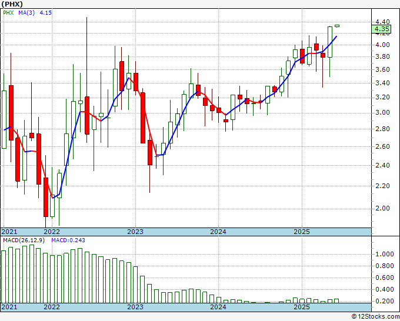Click the green 4.35 current price tag

[381, 29]
